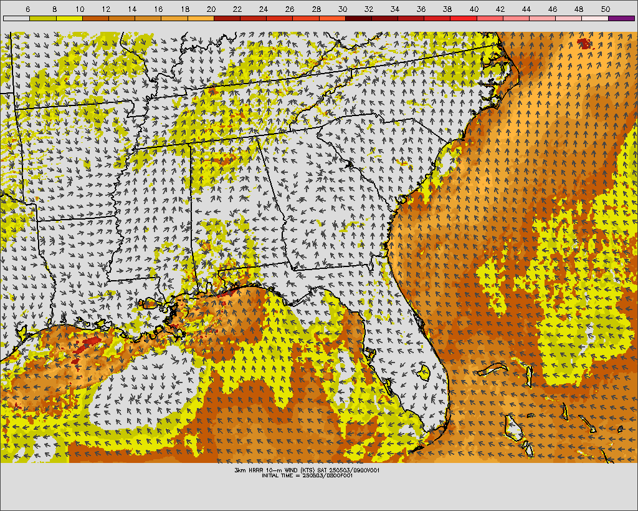Click the 24–26 knot legend swatch
Screen dimensions: 638x511
[x=280, y=18]
